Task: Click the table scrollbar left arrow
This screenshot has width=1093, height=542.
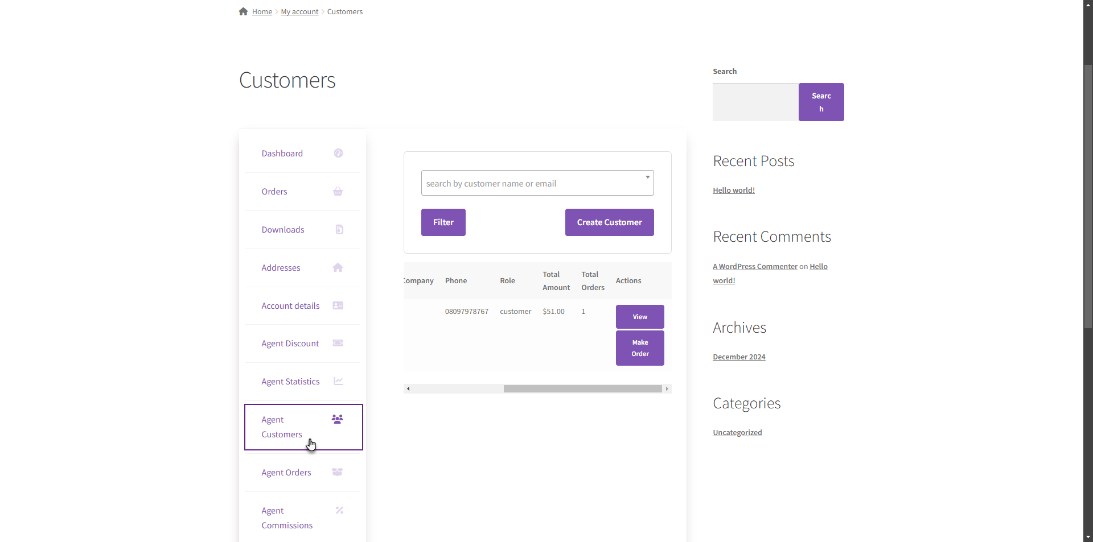Action: click(408, 389)
